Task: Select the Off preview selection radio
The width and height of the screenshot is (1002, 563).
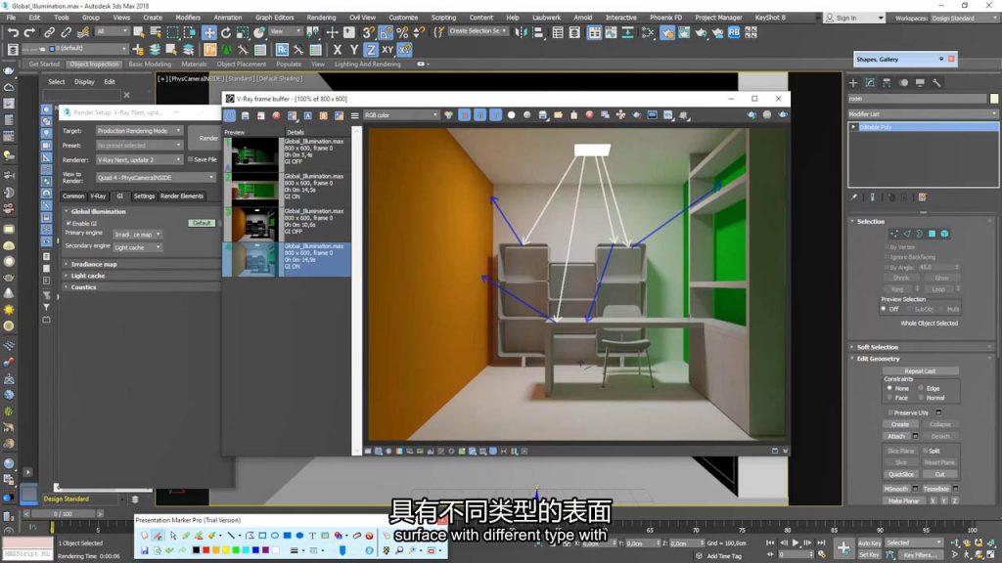Action: [884, 309]
